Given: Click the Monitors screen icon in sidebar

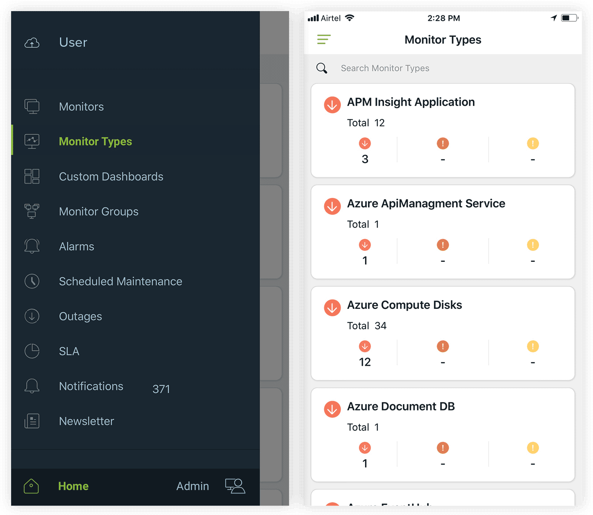Looking at the screenshot, I should coord(32,106).
